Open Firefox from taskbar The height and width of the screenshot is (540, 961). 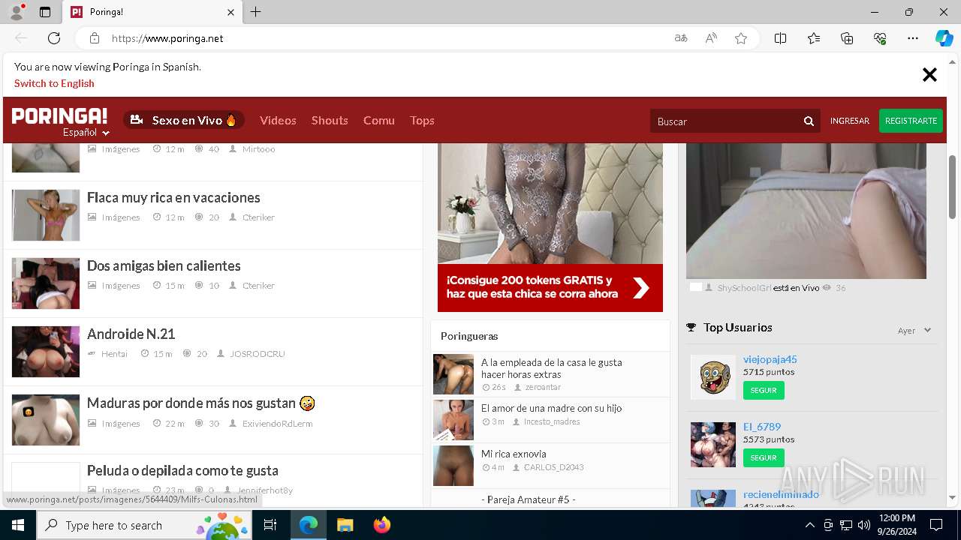381,525
